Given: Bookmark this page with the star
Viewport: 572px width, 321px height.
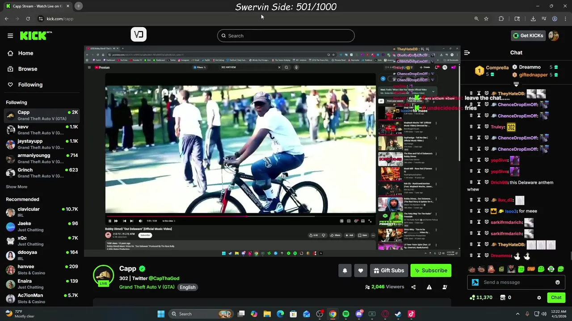Looking at the screenshot, I should point(486,19).
